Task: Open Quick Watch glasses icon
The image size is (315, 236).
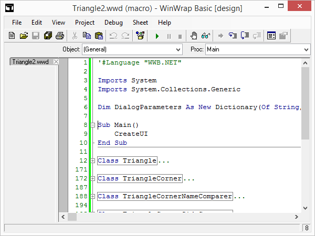Action: tap(205, 36)
